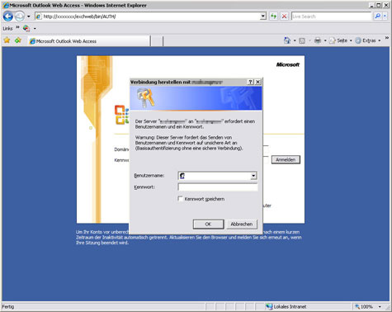The width and height of the screenshot is (392, 312).
Task: Expand the command bar overflow chevron
Action: 387,38
